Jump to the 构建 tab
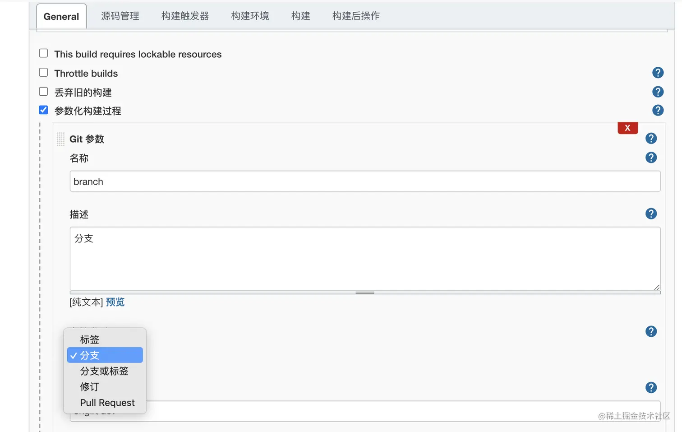Image resolution: width=682 pixels, height=432 pixels. click(301, 16)
